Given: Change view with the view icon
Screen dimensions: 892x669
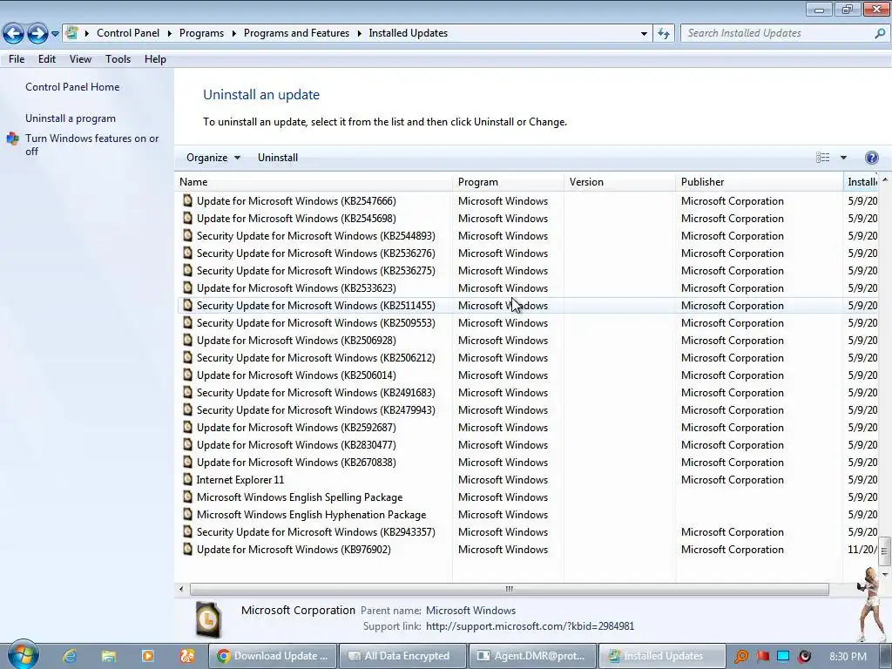Looking at the screenshot, I should pyautogui.click(x=822, y=158).
